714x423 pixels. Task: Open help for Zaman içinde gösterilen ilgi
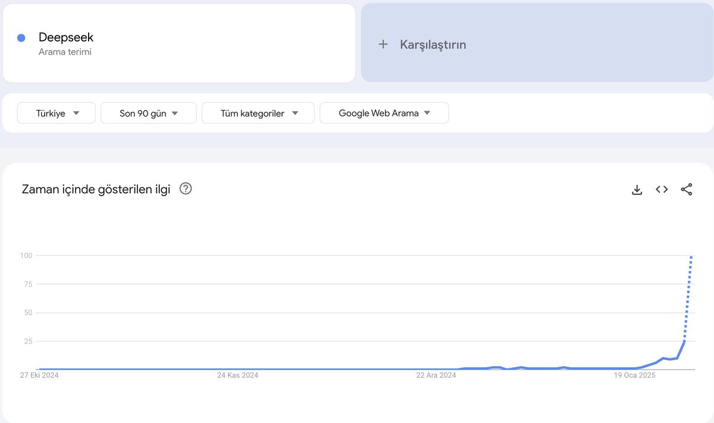point(186,189)
